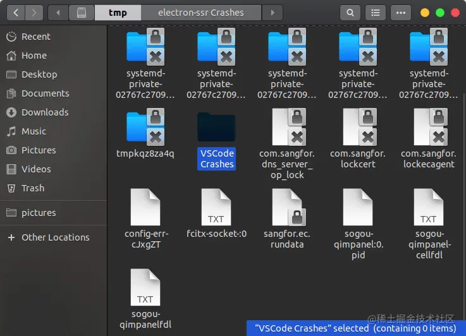Open Trash in sidebar

(54, 188)
